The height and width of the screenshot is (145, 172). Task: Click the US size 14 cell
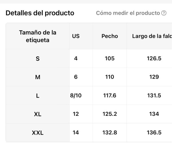(76, 132)
